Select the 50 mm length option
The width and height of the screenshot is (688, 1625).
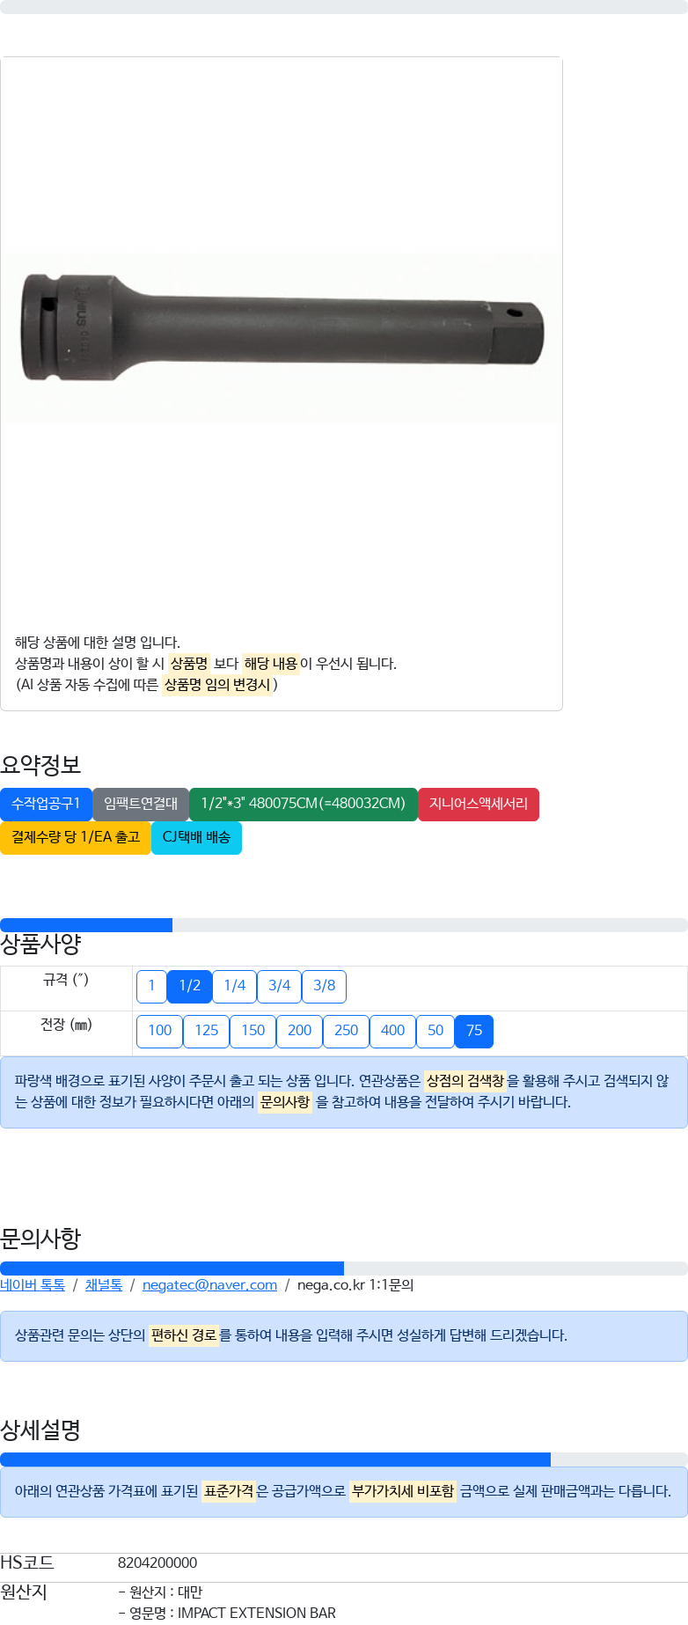tap(435, 1031)
